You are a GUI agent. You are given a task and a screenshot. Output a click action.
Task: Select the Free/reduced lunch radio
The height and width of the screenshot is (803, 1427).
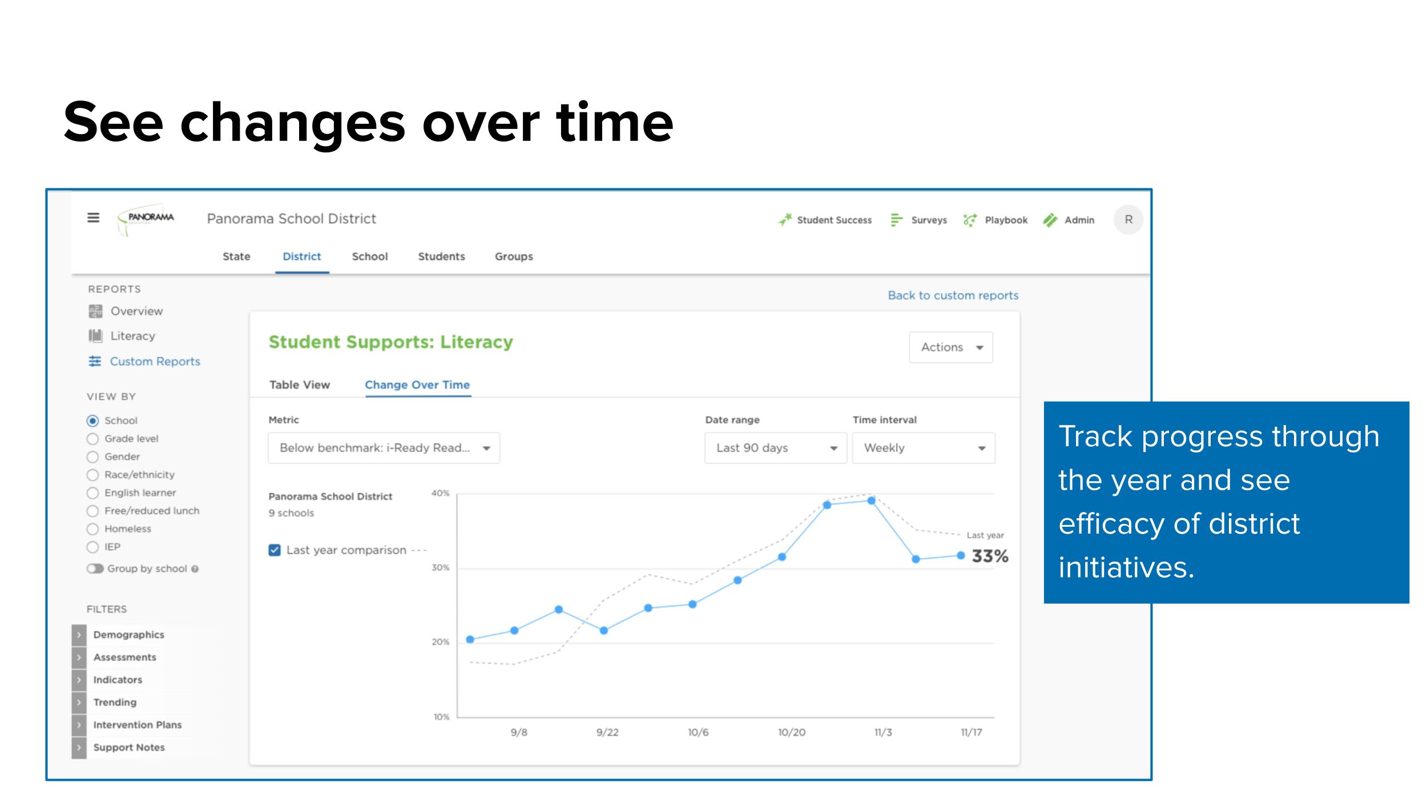click(x=92, y=511)
